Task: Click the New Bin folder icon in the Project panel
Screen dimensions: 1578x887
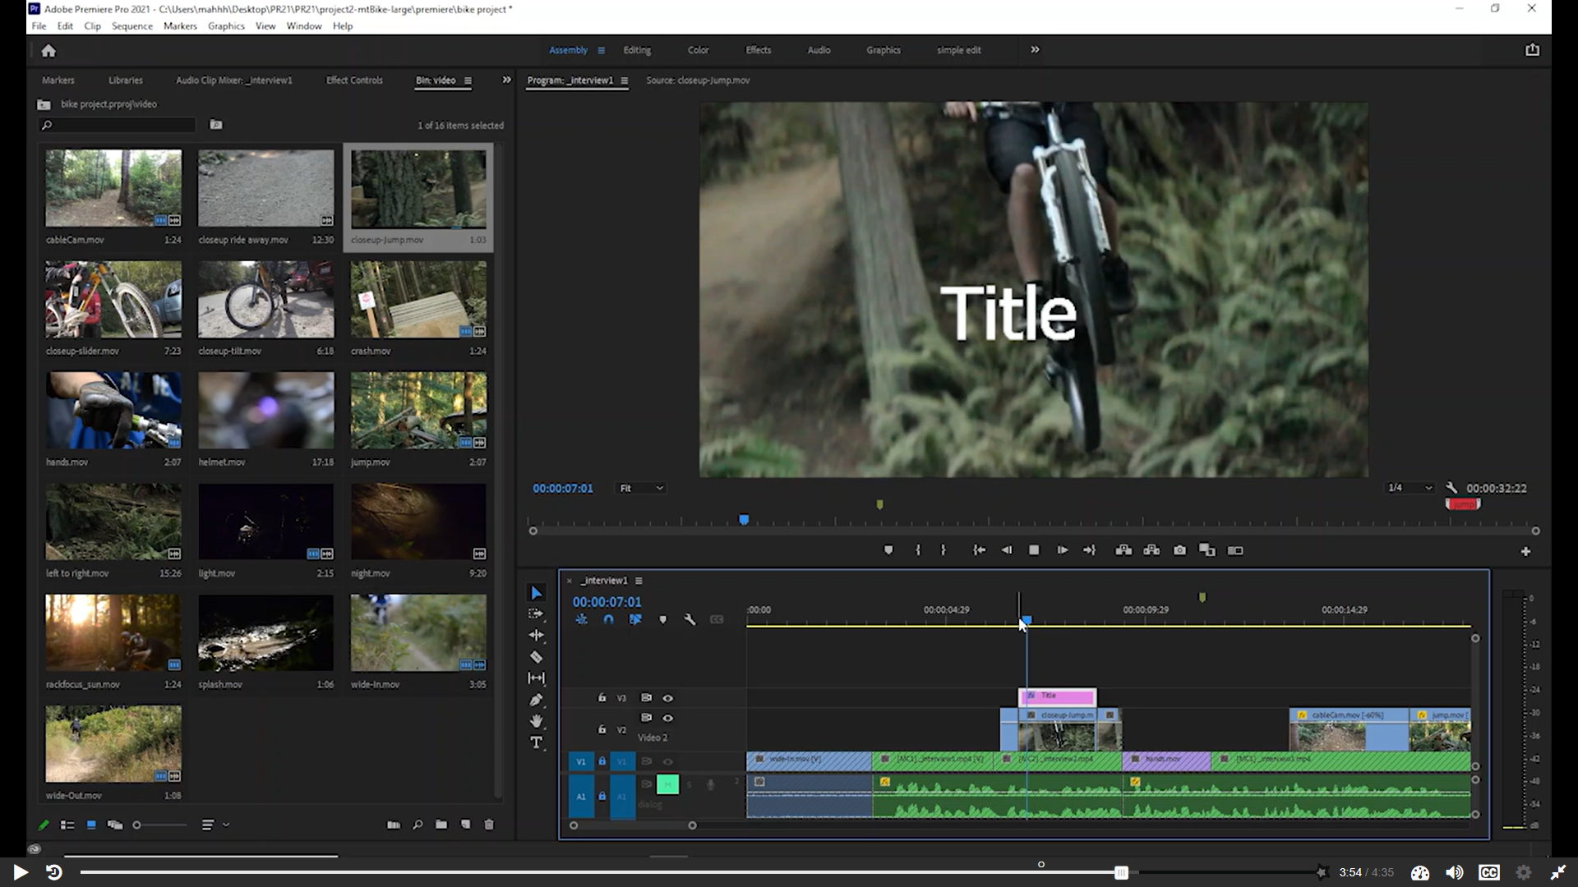Action: tap(441, 825)
